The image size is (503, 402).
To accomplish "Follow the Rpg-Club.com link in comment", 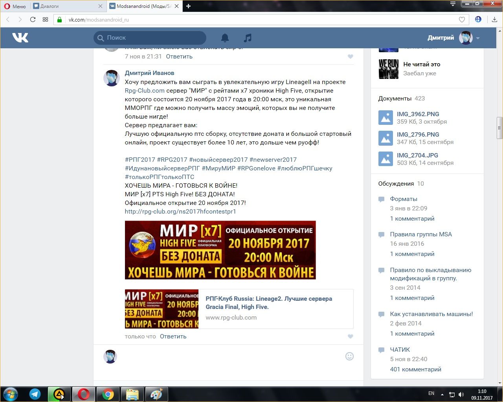I will coord(145,91).
